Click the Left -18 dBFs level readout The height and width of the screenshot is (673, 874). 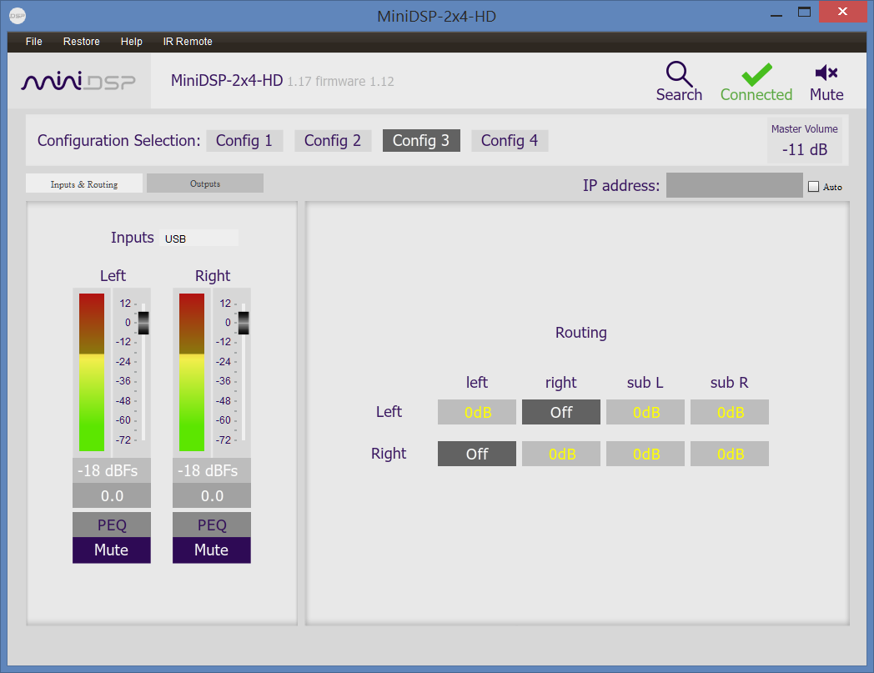[x=112, y=470]
